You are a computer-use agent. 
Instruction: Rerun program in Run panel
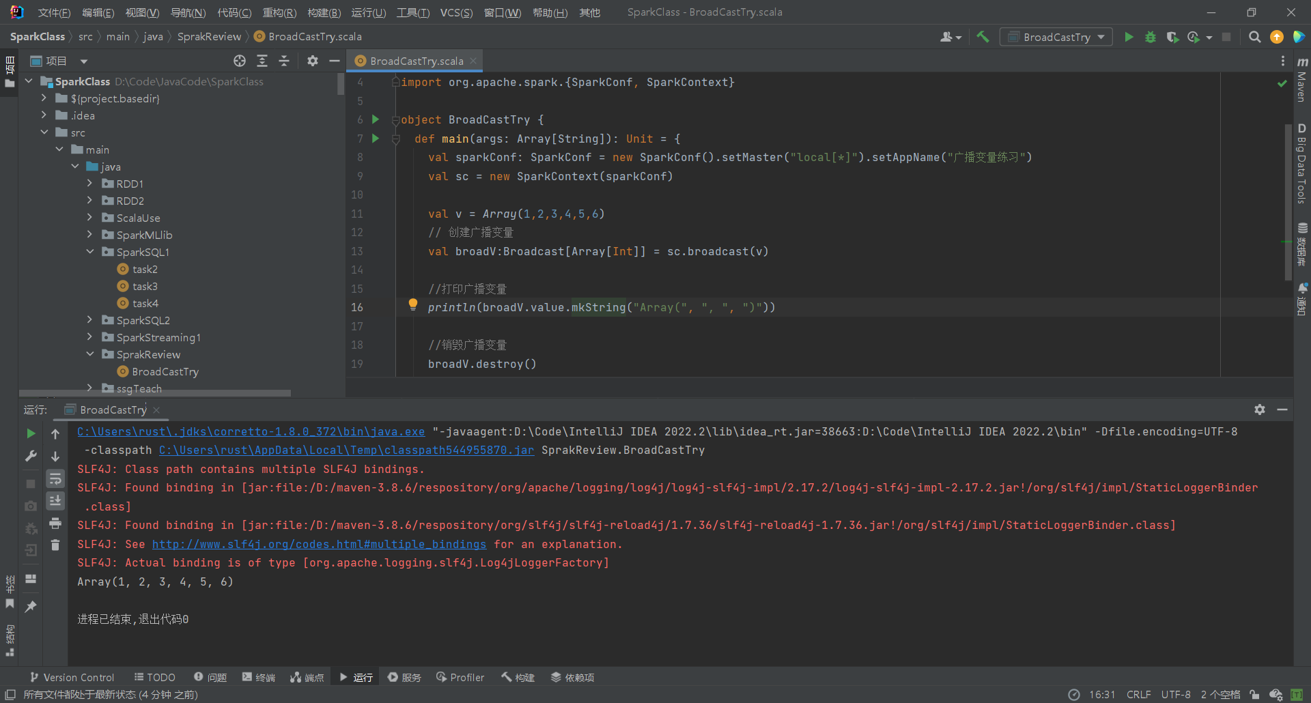31,433
